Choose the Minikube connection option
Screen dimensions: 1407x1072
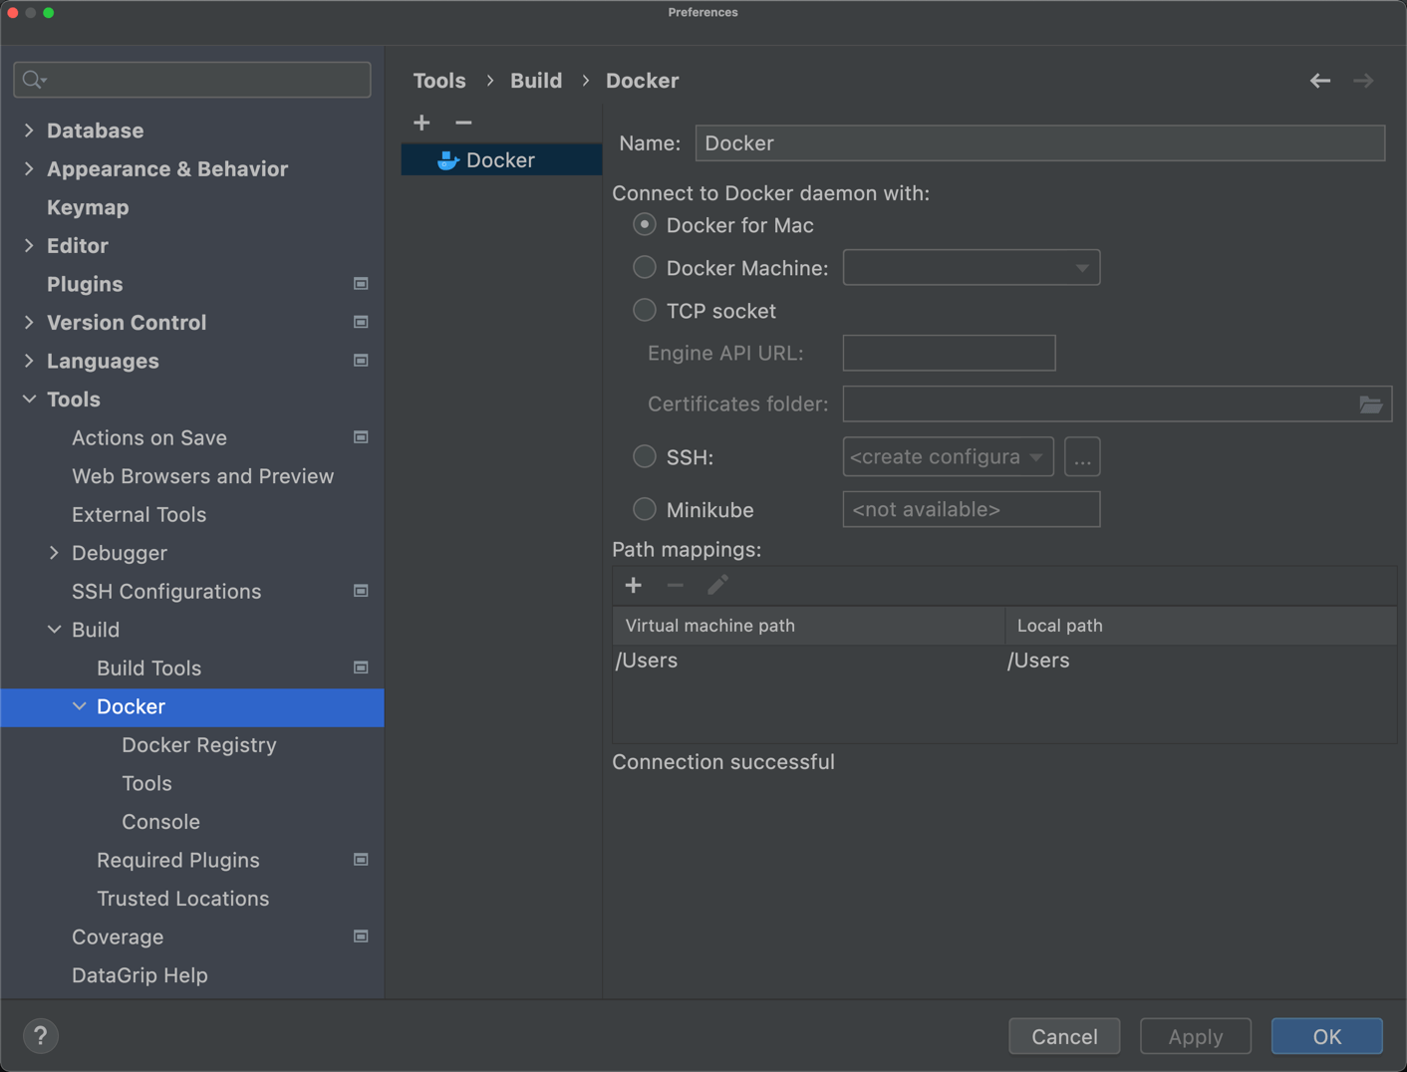(644, 508)
